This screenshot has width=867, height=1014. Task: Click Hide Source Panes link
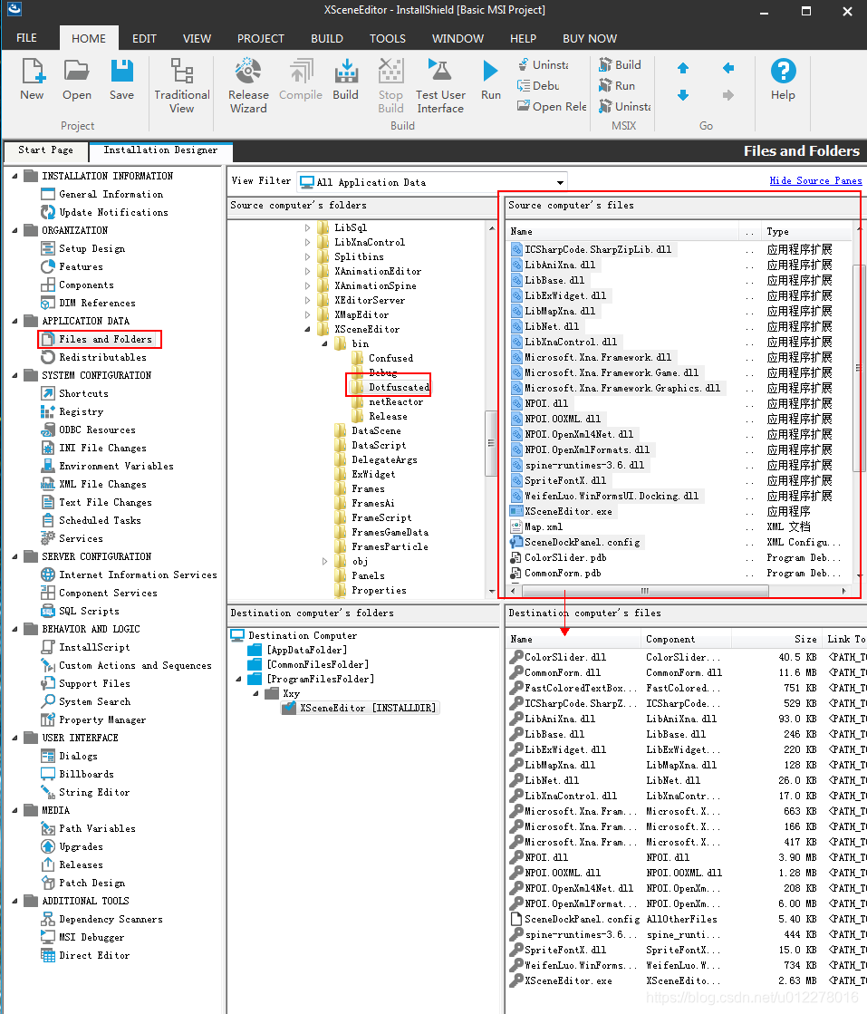pos(815,180)
